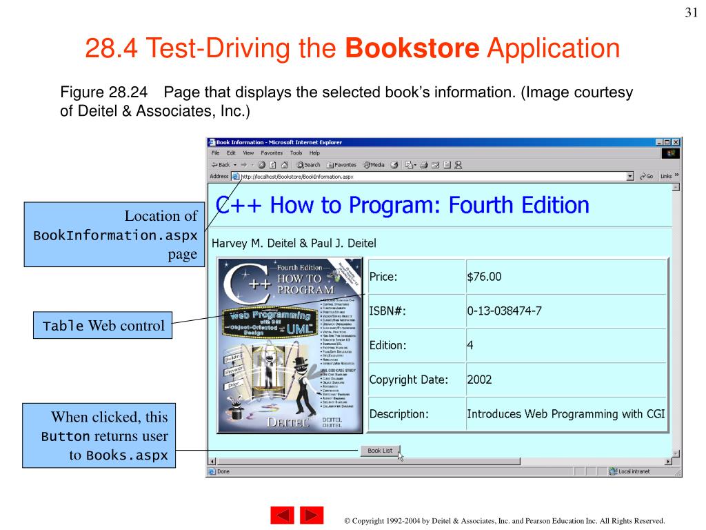Viewport: 706px width, 530px height.
Task: Go to the previous slide with the red left arrow
Action: point(282,515)
